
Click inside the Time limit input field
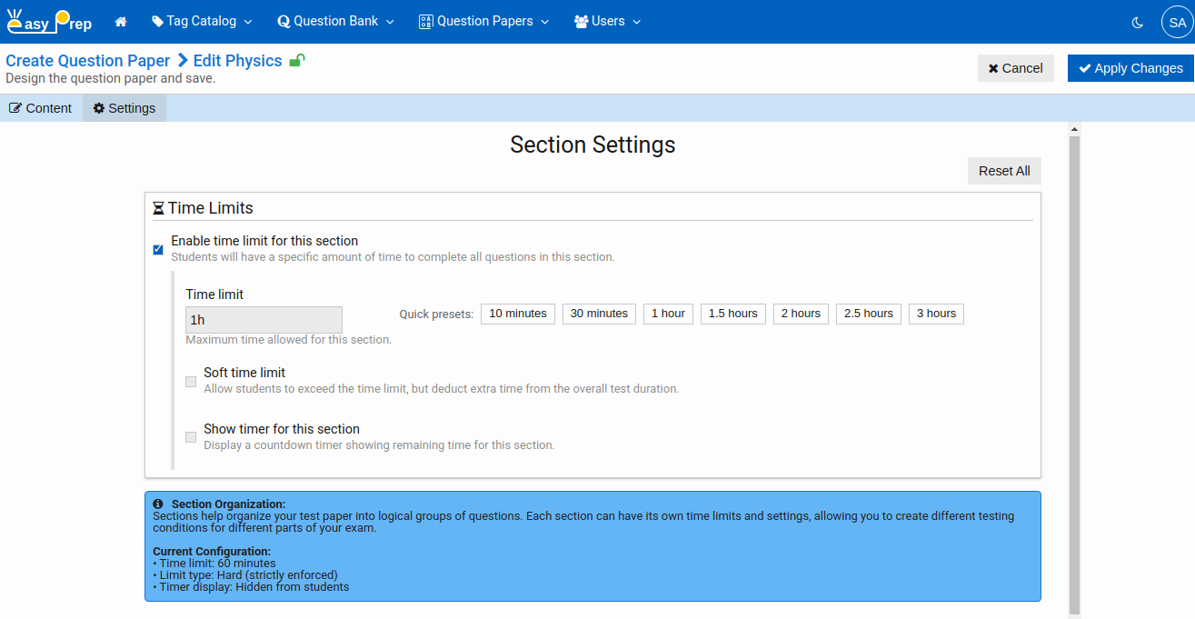point(264,319)
